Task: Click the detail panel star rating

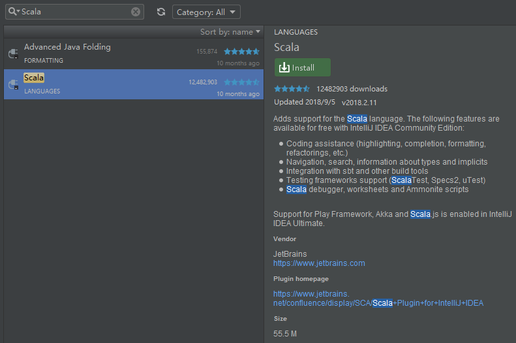Action: click(x=292, y=89)
